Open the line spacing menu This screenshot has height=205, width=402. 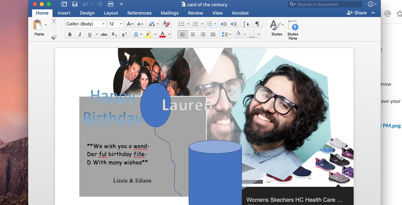[225, 34]
